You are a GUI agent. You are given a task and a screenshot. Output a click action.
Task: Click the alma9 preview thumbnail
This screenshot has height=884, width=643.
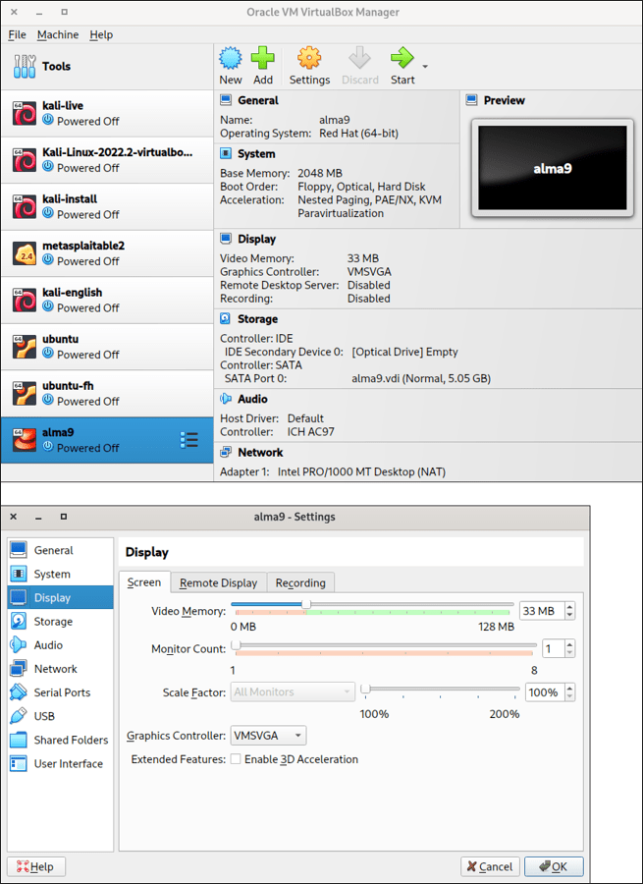553,168
